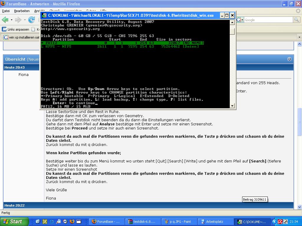The height and width of the screenshot is (226, 302).
Task: Open the Bearbeiten menu
Action: pyautogui.click(x=22, y=11)
